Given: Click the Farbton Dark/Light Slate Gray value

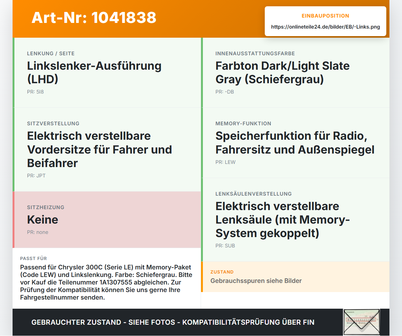Looking at the screenshot, I should [282, 72].
